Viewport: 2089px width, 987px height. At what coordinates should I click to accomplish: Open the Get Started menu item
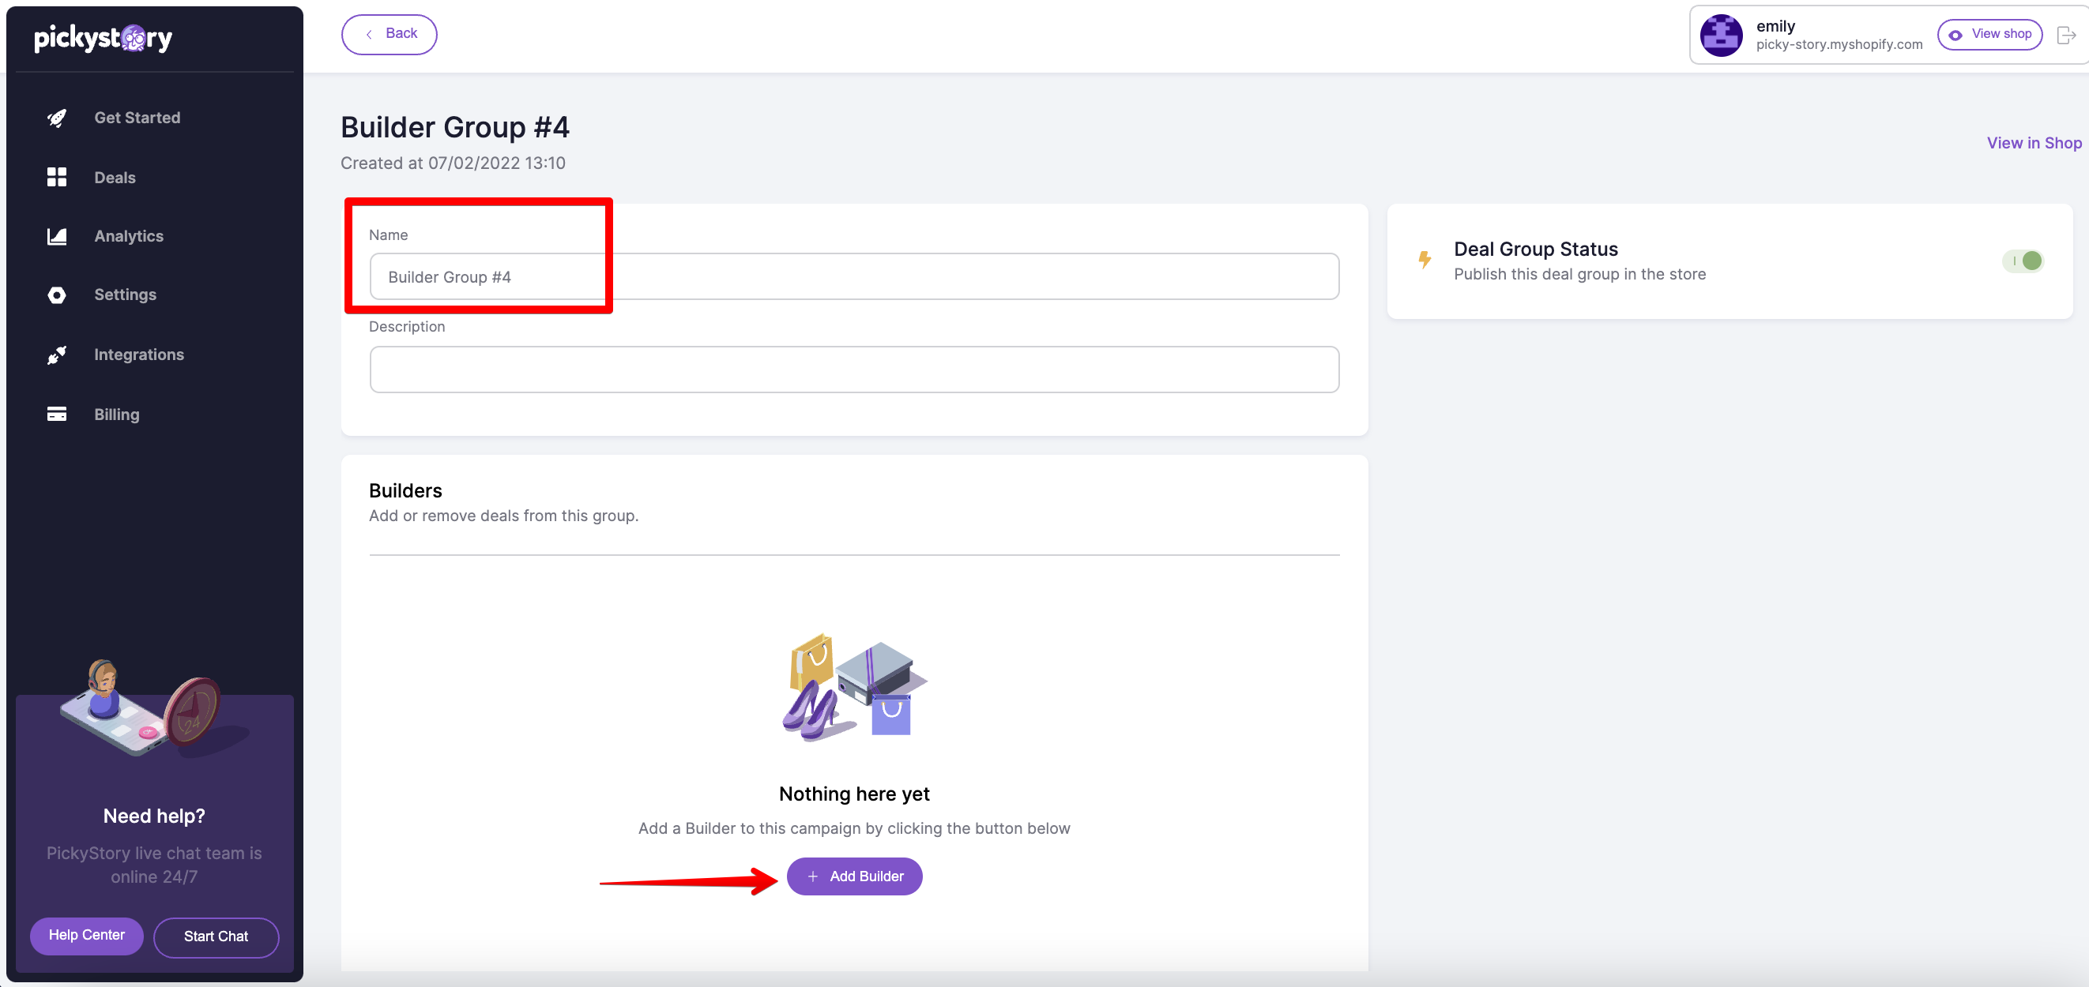pyautogui.click(x=137, y=118)
